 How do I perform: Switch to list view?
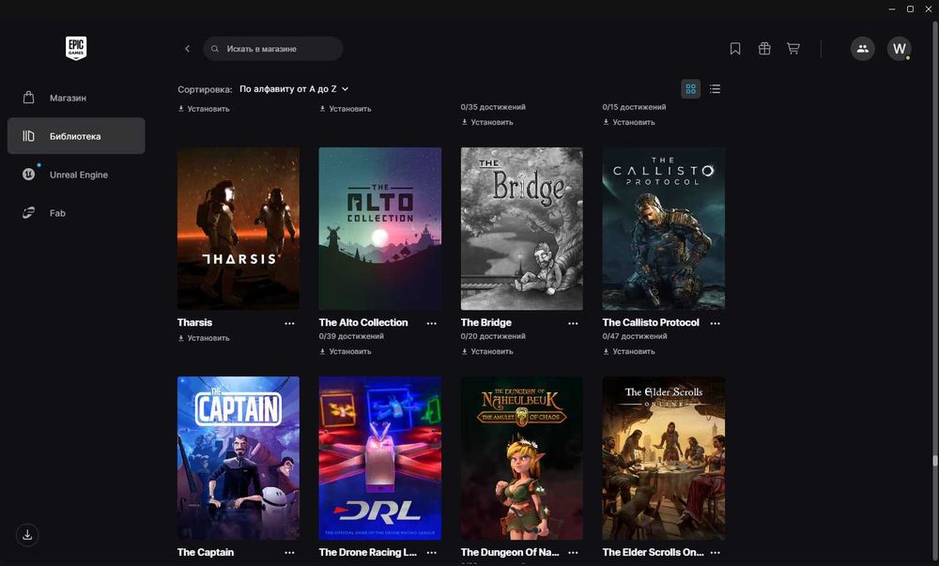tap(715, 89)
